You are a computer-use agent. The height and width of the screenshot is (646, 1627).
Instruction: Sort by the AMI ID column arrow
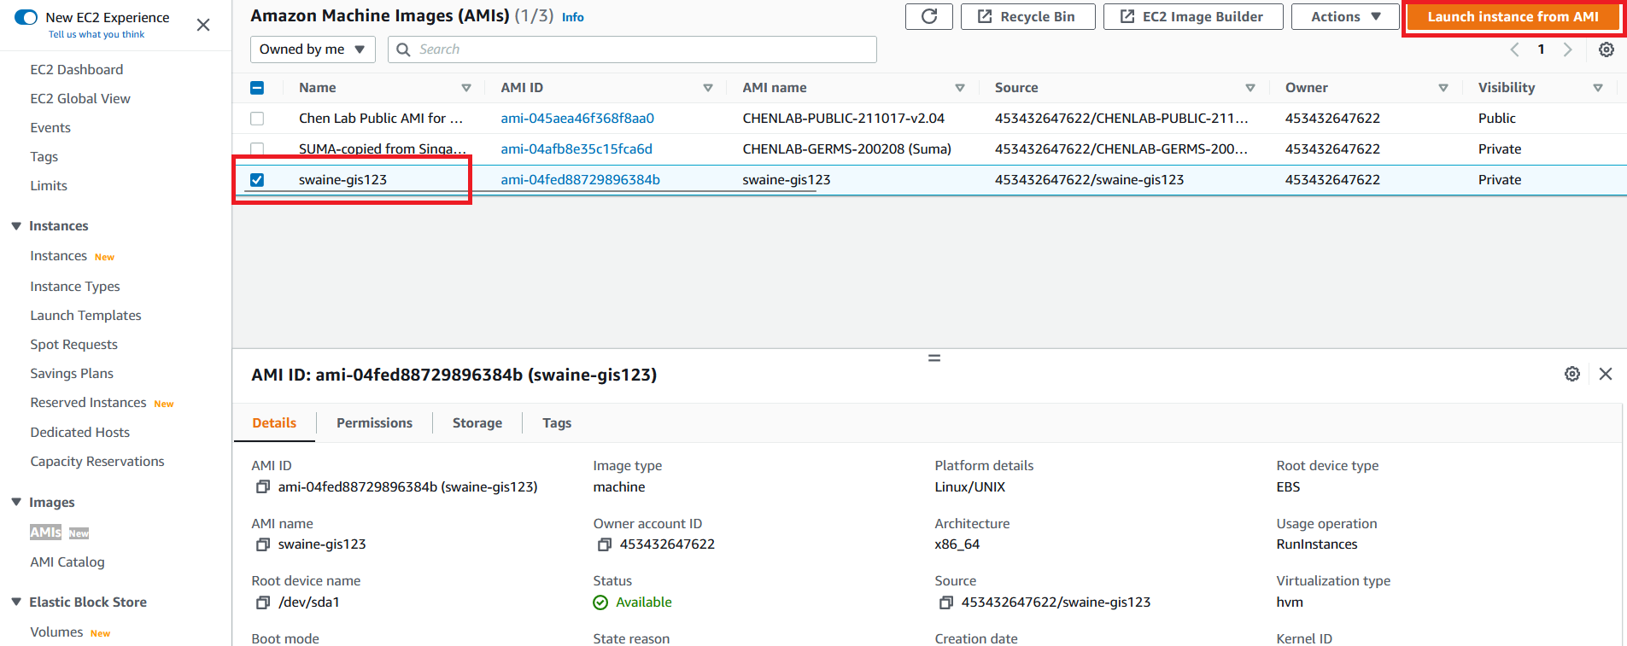click(x=708, y=88)
